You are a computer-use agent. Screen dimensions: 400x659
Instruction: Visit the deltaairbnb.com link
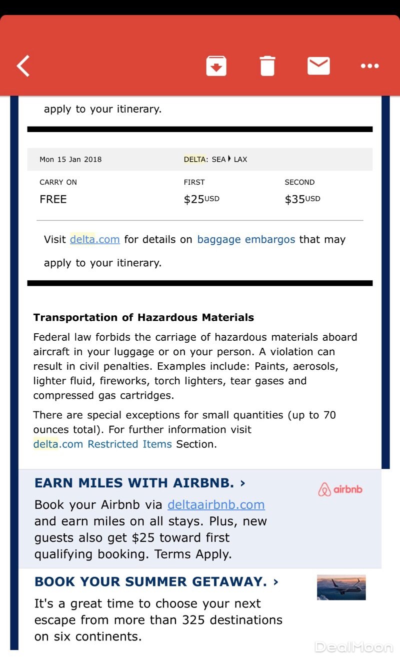coord(216,504)
